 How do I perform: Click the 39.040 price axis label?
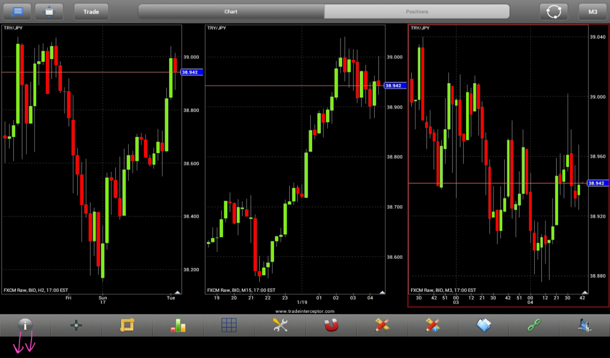[x=598, y=37]
